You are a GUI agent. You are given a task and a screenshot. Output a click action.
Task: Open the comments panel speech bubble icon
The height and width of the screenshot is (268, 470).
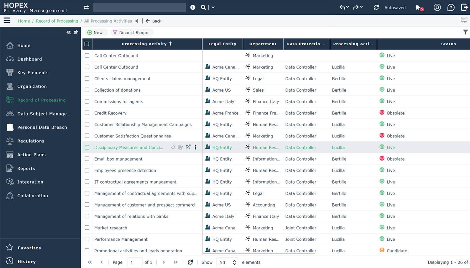(x=464, y=20)
